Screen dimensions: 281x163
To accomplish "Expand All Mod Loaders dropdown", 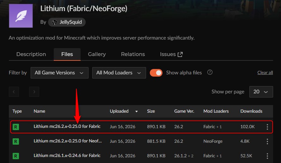I will click(119, 73).
